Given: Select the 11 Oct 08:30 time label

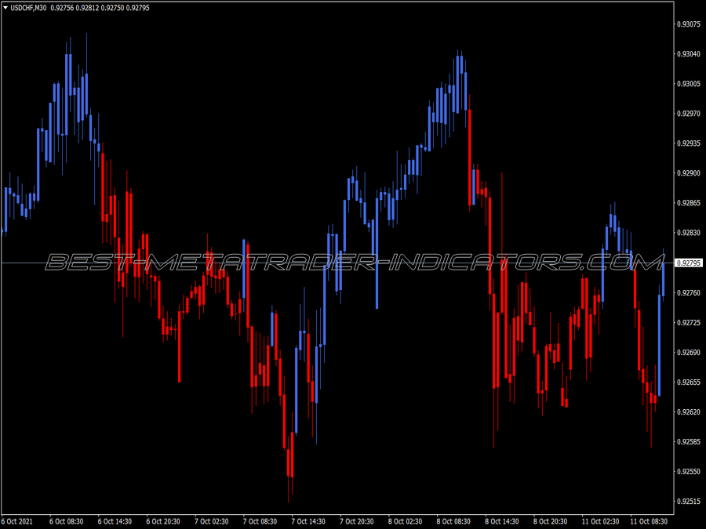Looking at the screenshot, I should tap(649, 521).
